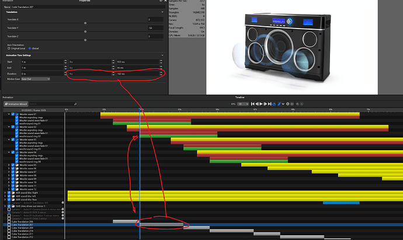Open the dropdown arrow beside motion blur icon

click(x=283, y=104)
